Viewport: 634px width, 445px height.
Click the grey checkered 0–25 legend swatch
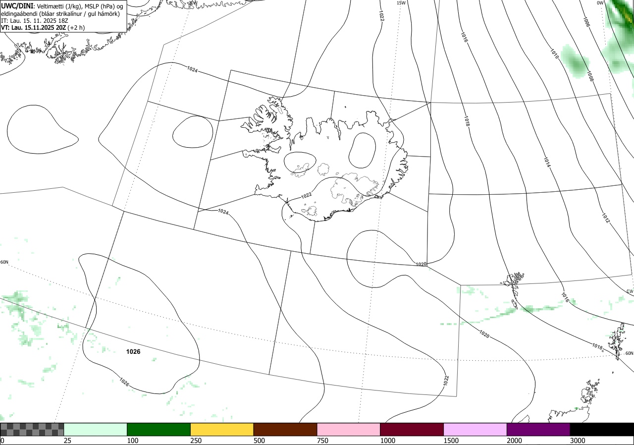pyautogui.click(x=32, y=429)
